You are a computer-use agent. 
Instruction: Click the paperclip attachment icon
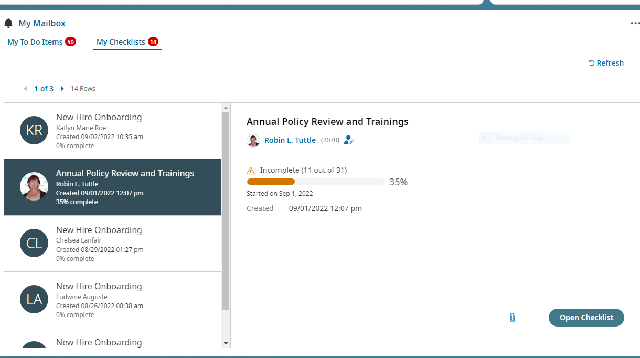coord(513,318)
